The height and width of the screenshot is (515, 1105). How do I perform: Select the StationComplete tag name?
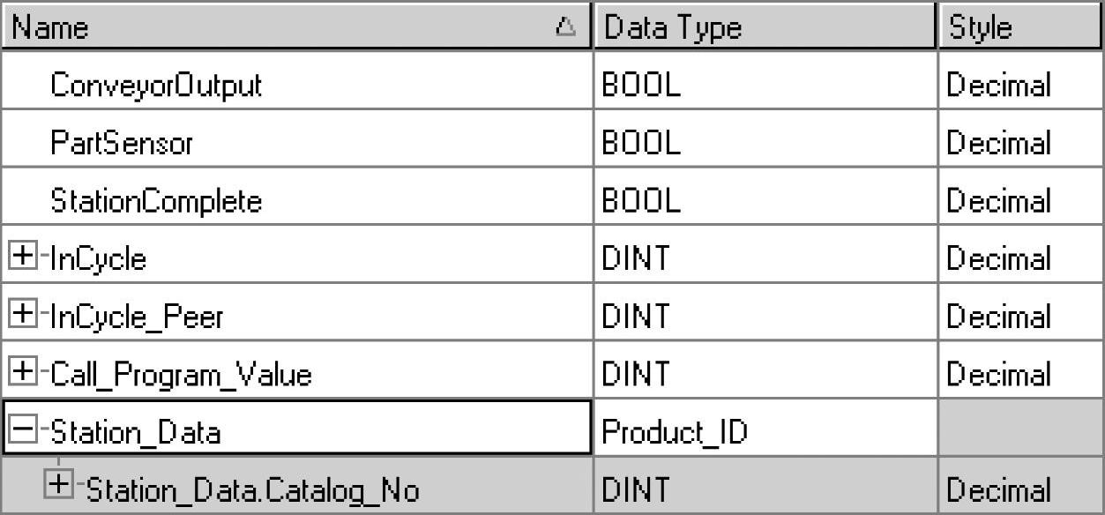156,201
